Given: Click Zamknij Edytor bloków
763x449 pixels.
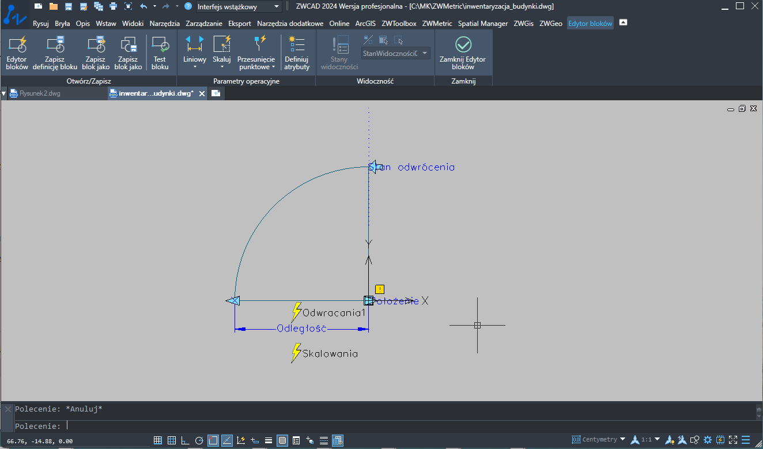Looking at the screenshot, I should coord(463,53).
